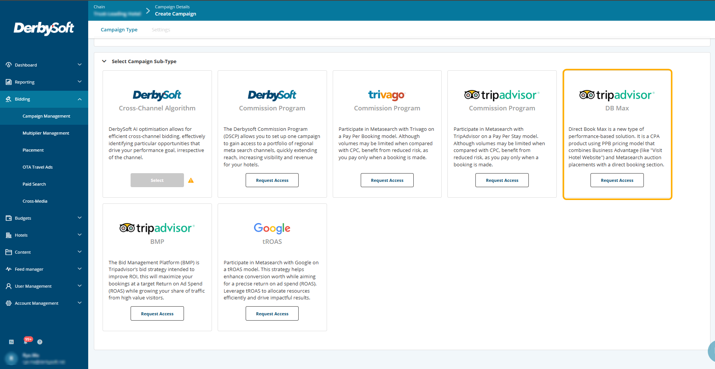Request Access for tripadvisor Commission Program
Image resolution: width=715 pixels, height=369 pixels.
point(502,180)
